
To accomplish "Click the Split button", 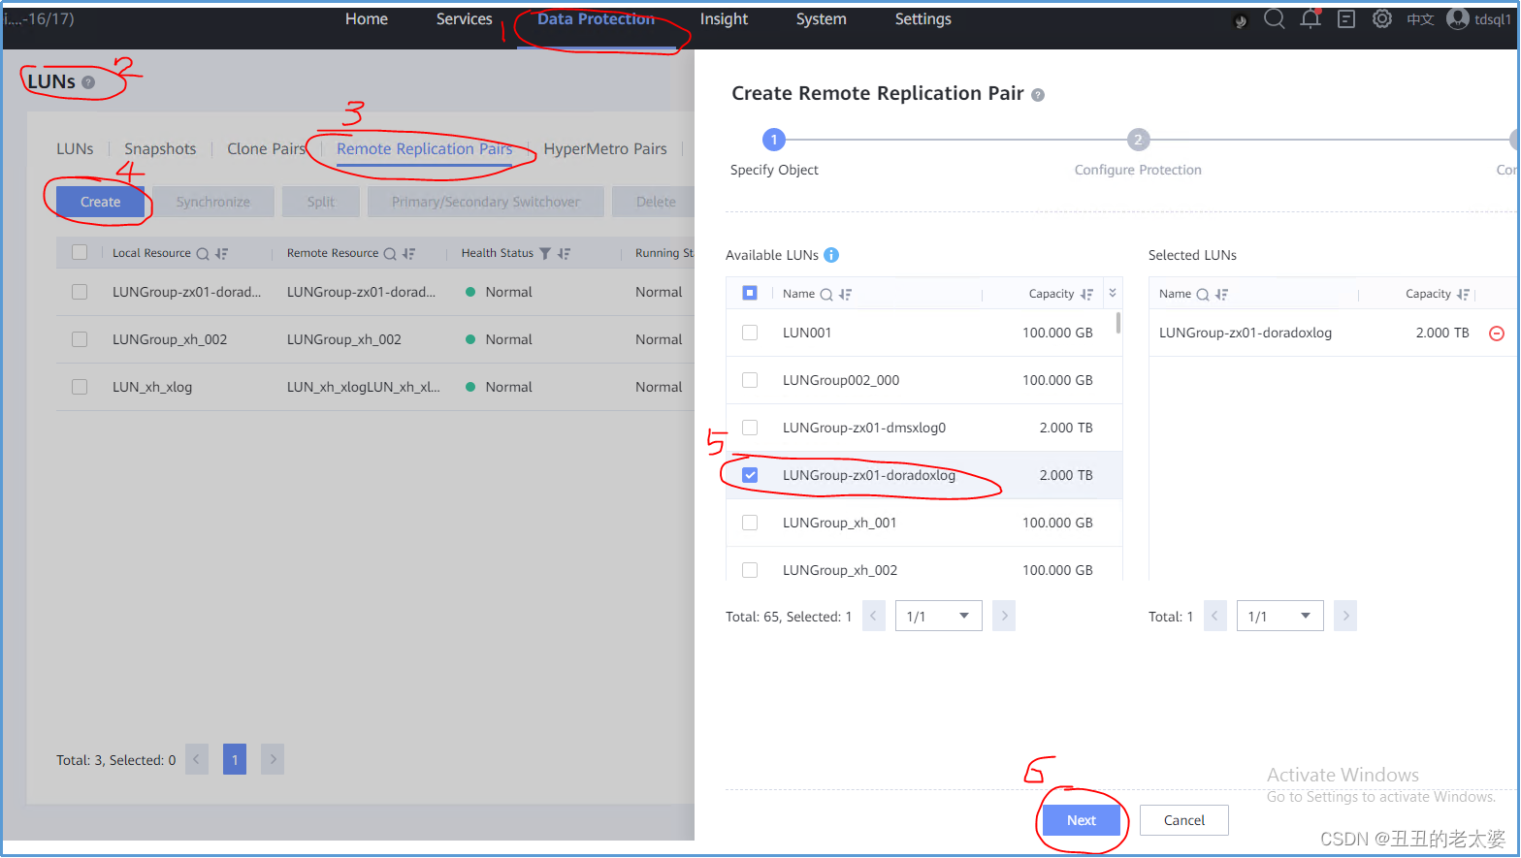I will 321,202.
